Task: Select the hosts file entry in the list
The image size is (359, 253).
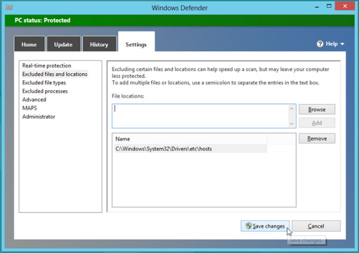Action: pos(163,149)
